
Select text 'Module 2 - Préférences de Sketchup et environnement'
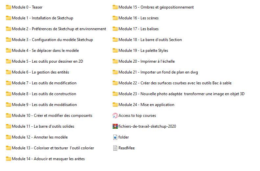point(59,29)
